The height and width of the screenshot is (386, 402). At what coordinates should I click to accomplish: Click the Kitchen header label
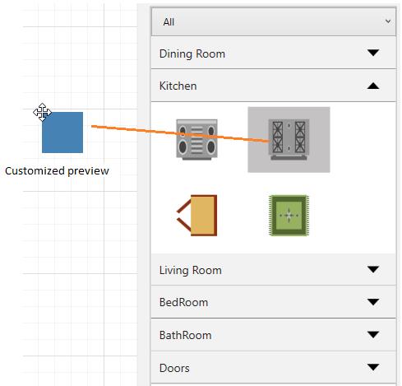(x=178, y=86)
